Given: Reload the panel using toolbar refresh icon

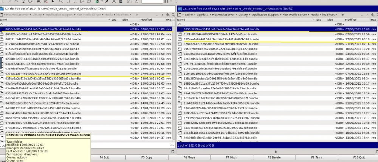Looking at the screenshot, I should click(x=30, y=1).
